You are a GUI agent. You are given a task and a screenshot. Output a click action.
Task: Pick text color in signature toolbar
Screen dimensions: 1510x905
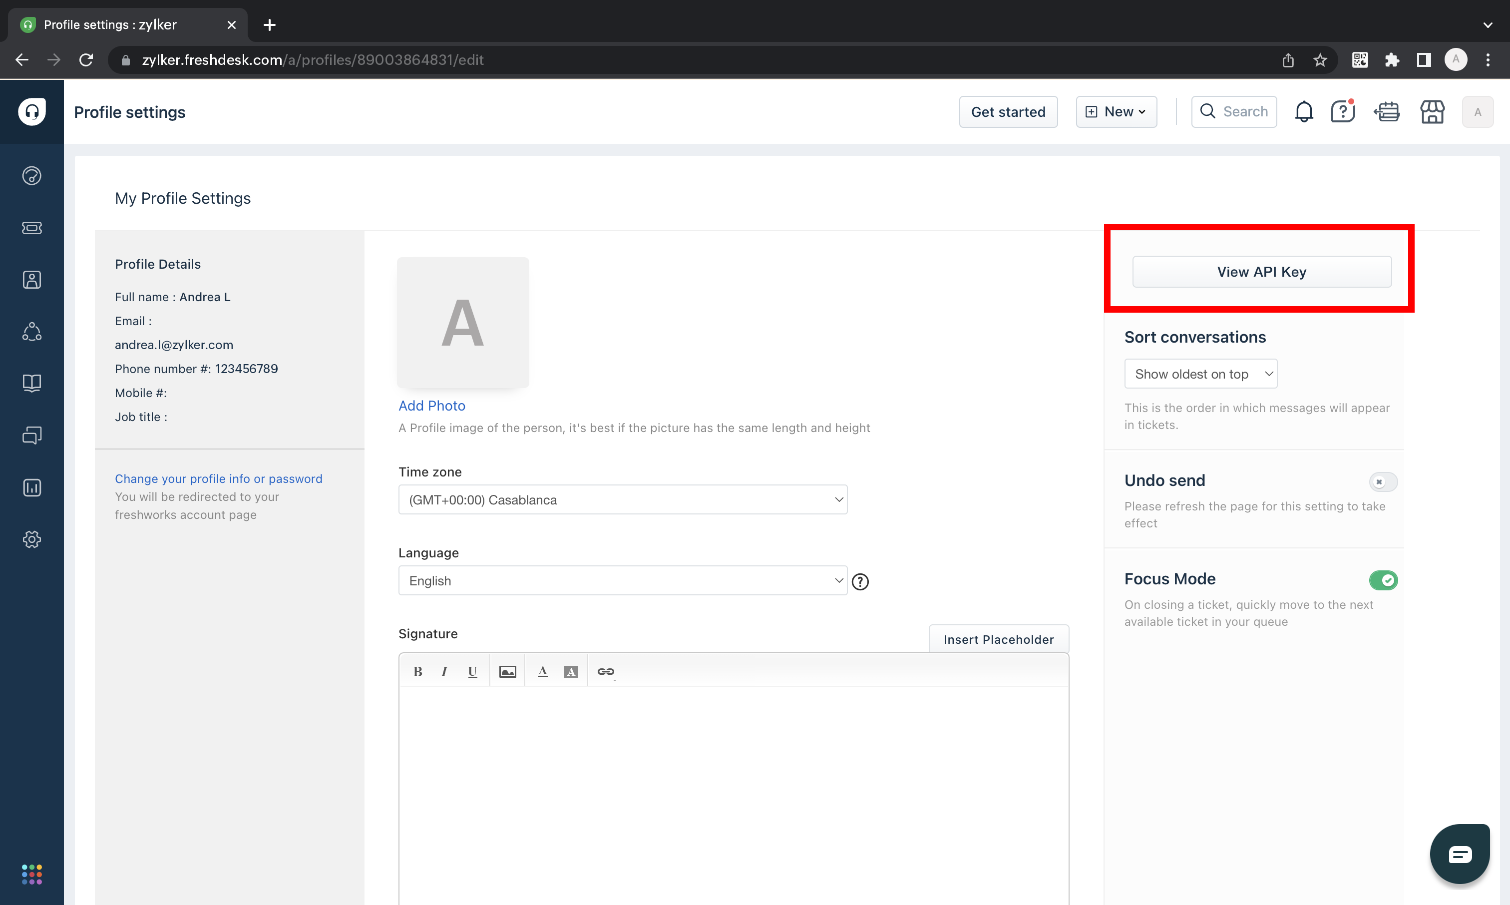[x=542, y=671]
